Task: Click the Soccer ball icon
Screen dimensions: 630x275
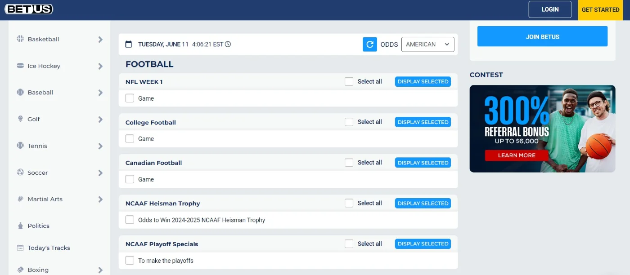Action: pyautogui.click(x=20, y=173)
